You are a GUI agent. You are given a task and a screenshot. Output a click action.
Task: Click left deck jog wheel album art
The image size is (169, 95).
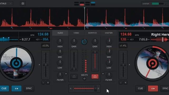point(16,63)
